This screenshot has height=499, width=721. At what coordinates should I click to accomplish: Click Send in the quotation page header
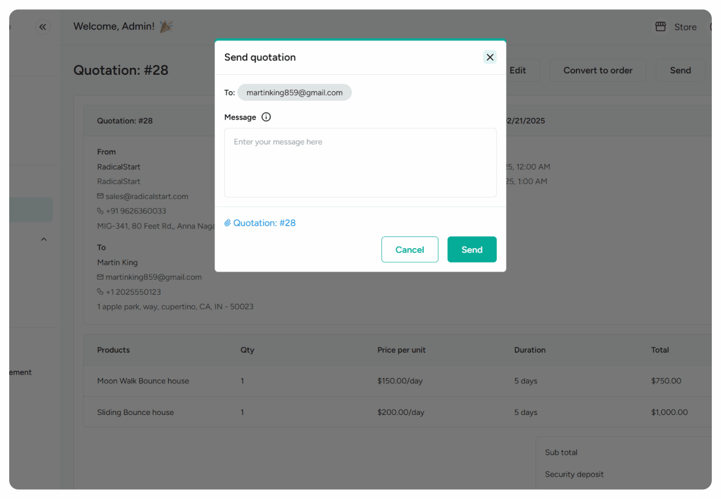[x=680, y=70]
